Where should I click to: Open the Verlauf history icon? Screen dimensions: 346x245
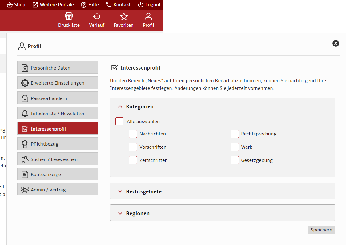[97, 17]
